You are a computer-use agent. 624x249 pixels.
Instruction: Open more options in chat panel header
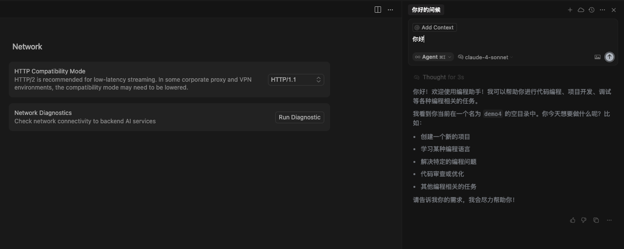coord(602,10)
